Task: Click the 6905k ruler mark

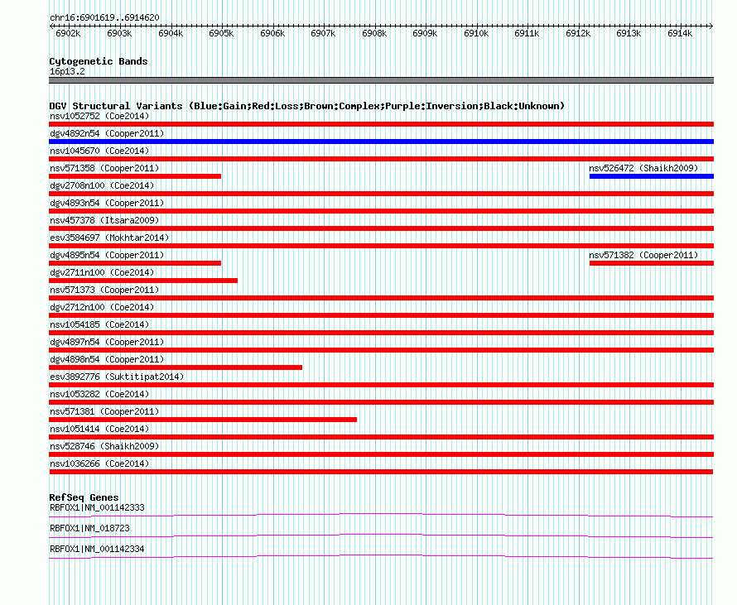Action: coord(221,33)
